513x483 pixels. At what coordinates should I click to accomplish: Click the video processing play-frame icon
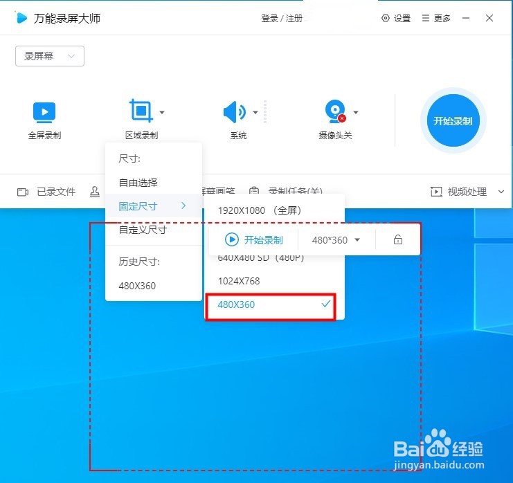click(436, 192)
